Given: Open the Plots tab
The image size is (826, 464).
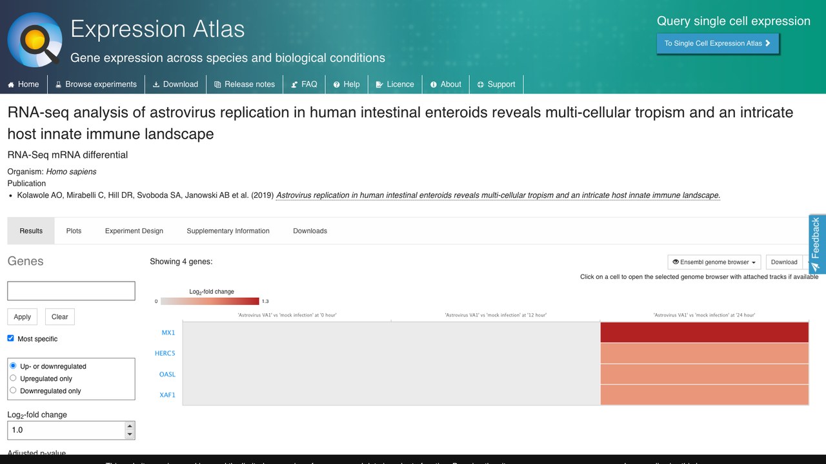Looking at the screenshot, I should [x=74, y=231].
